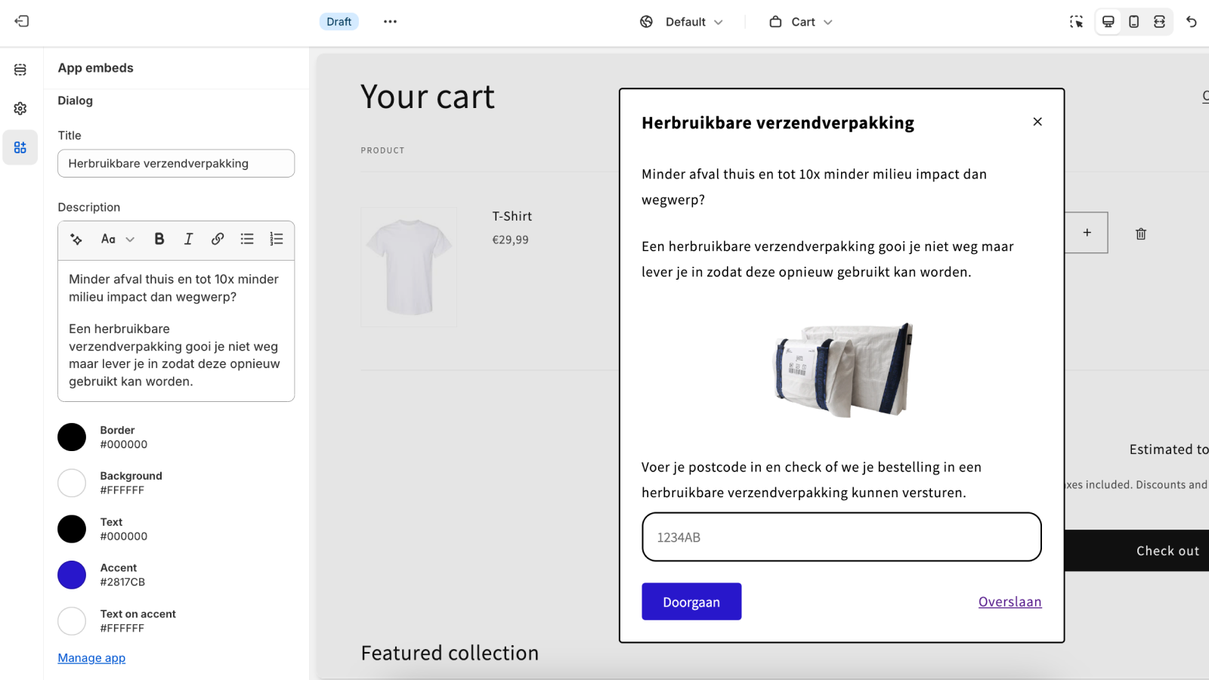Apply italic formatting to the description
Screen dimensions: 1209x680
(x=188, y=239)
